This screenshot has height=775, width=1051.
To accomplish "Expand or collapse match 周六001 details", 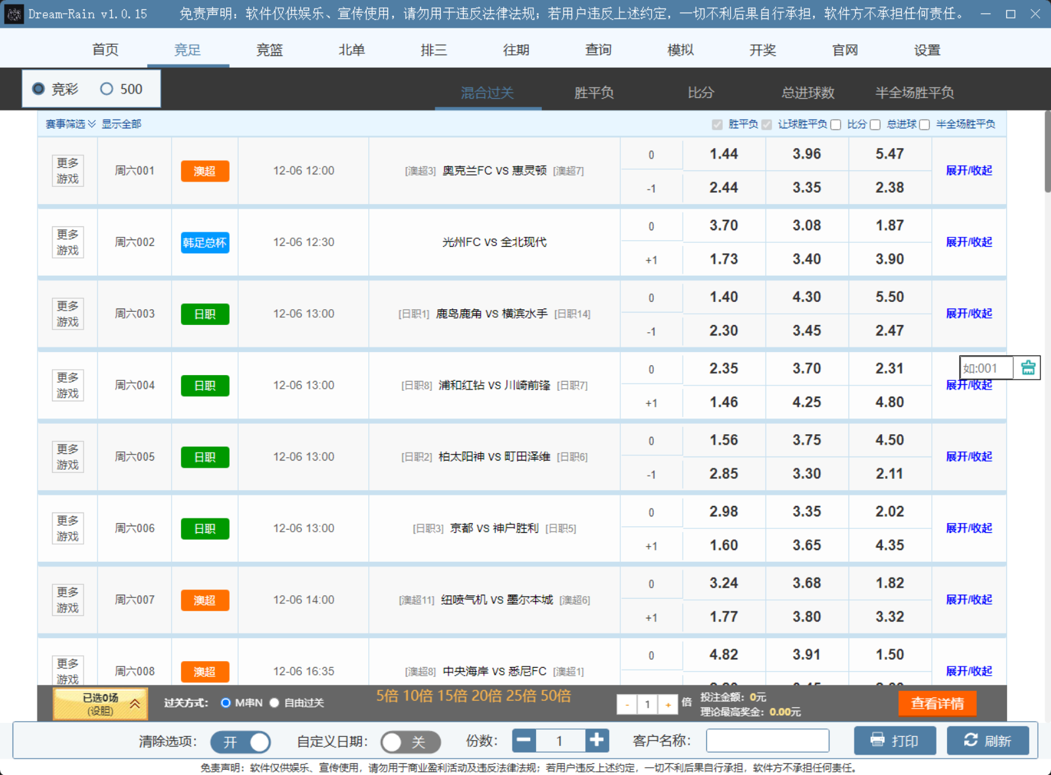I will 968,170.
